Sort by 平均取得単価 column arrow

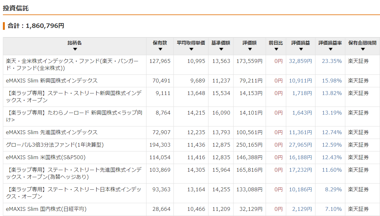click(x=191, y=49)
